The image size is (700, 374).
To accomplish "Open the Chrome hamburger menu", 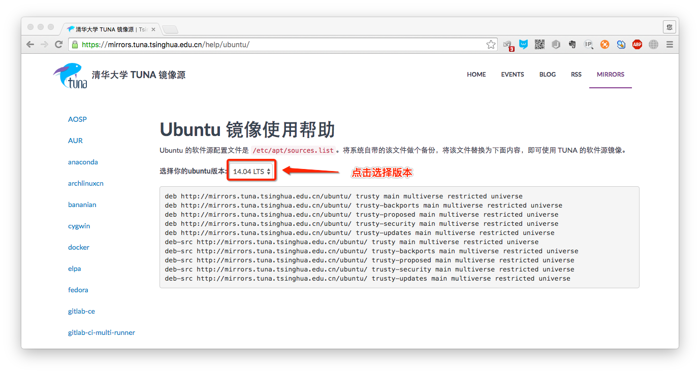I will [x=670, y=45].
